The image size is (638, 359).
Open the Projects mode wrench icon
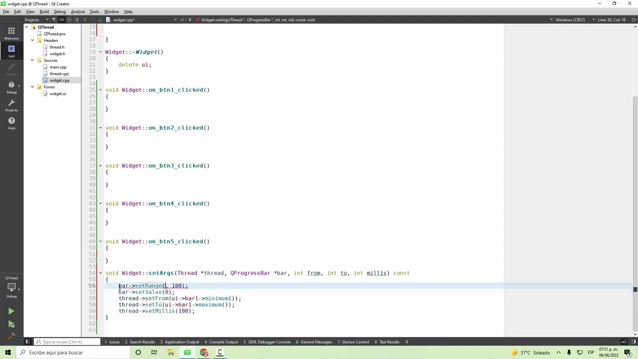pyautogui.click(x=11, y=105)
